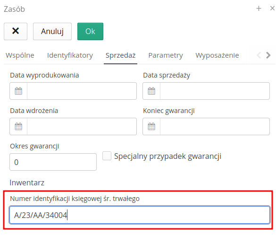Confirm with the green Ok button

pyautogui.click(x=90, y=31)
